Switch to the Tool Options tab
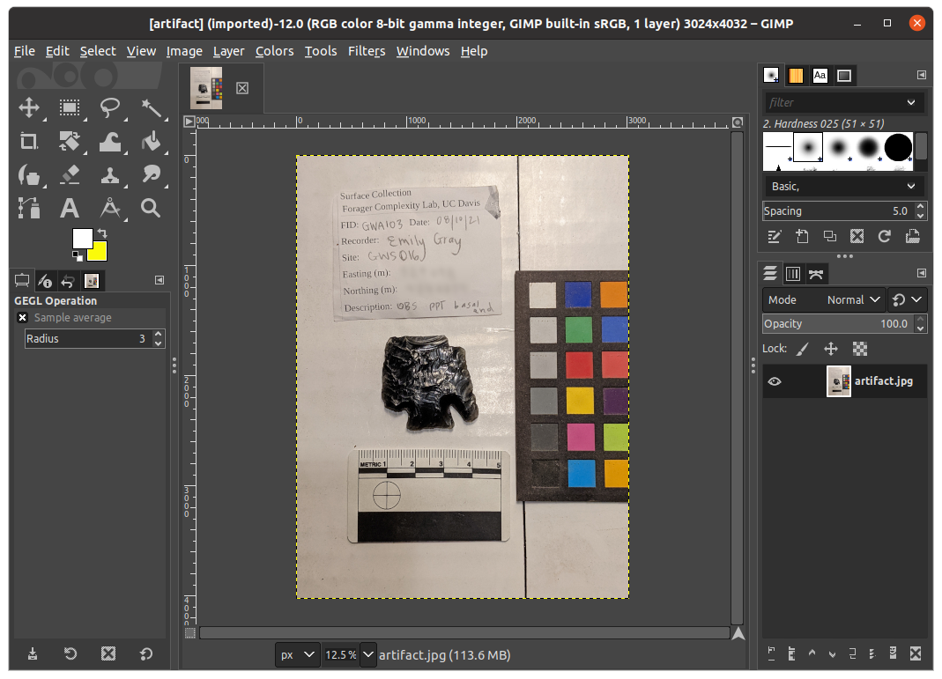The image size is (942, 679). [22, 280]
